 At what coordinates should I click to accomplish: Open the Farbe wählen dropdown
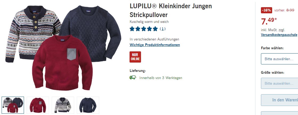click(x=279, y=59)
